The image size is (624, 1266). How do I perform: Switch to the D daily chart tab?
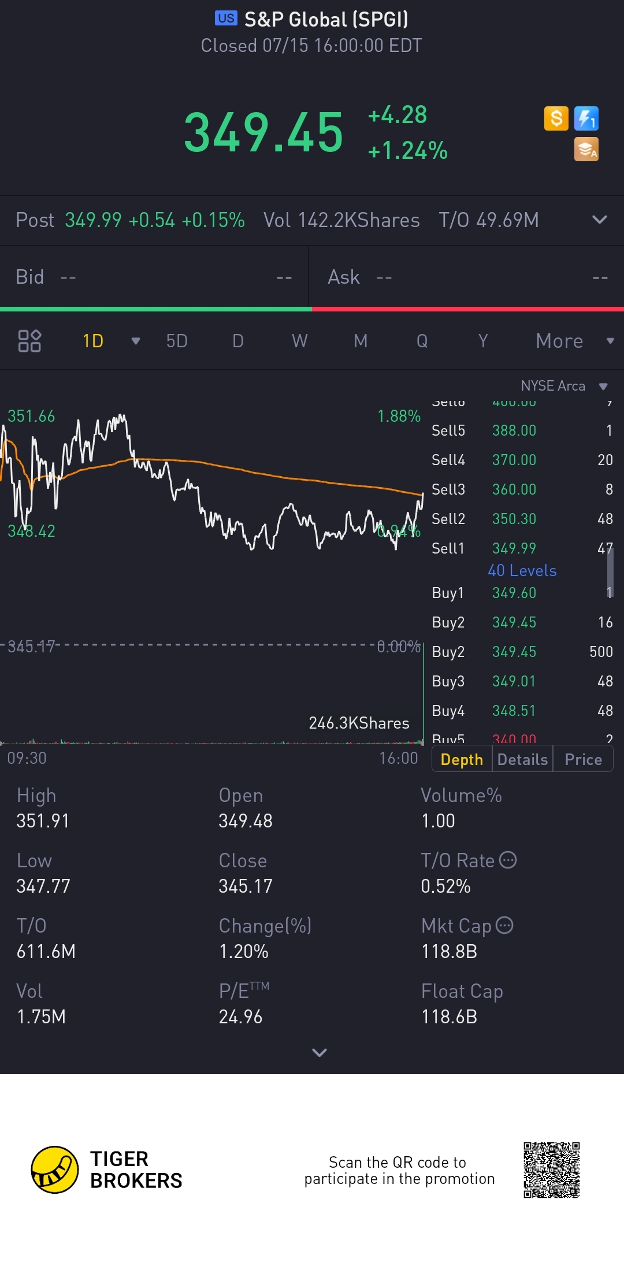pos(238,341)
